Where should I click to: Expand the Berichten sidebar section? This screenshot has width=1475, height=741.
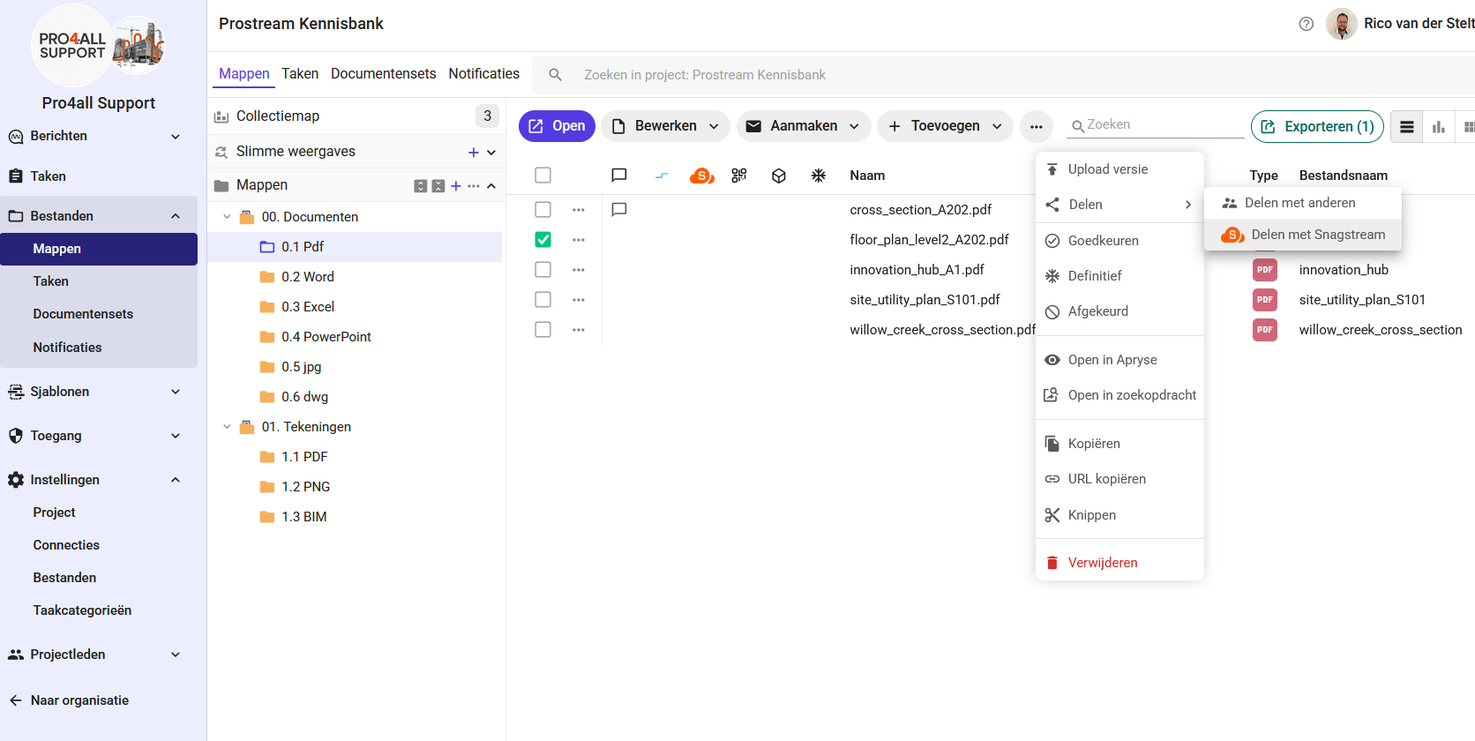coord(176,137)
